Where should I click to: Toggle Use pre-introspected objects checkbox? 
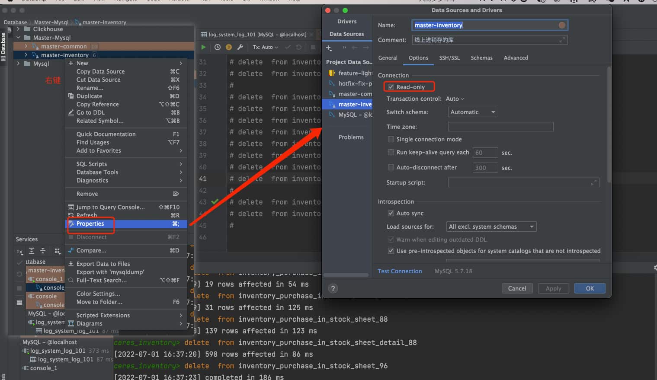pos(391,251)
